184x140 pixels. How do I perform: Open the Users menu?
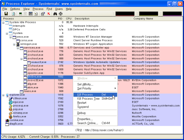59,9
